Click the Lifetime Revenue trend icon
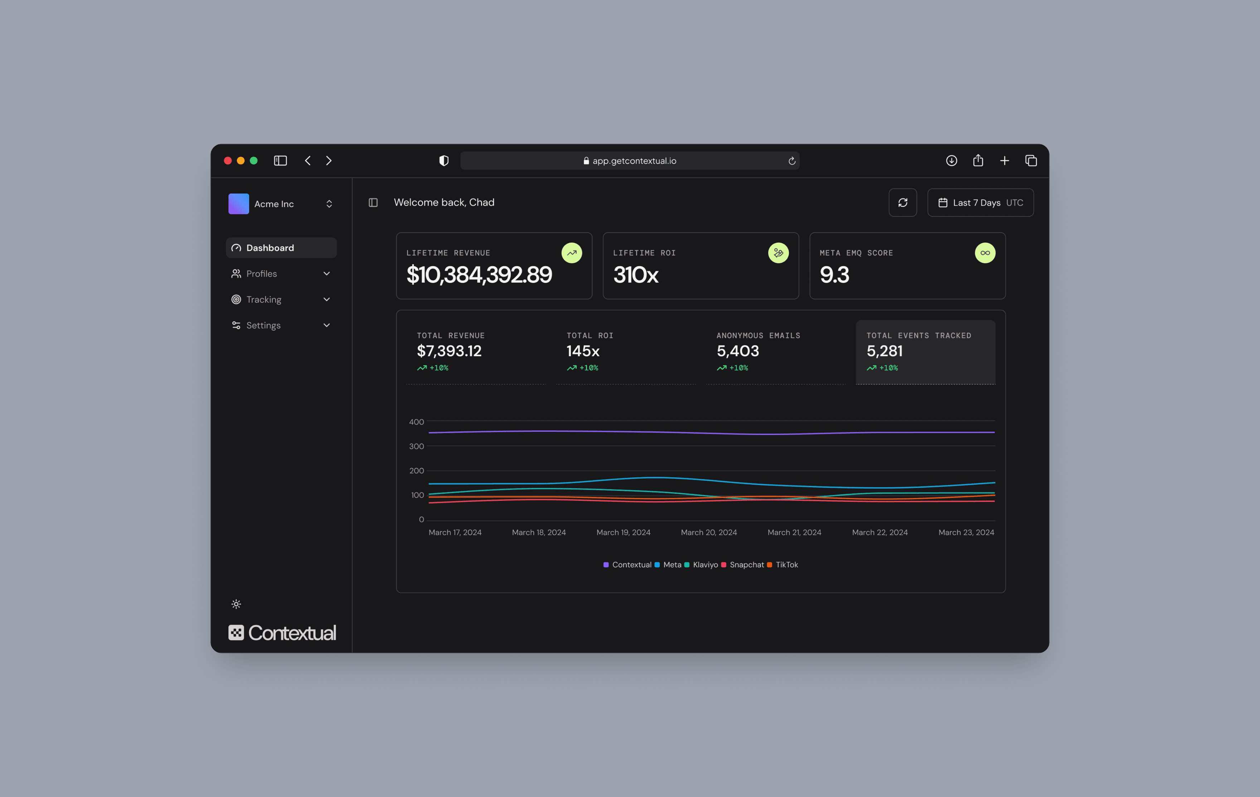This screenshot has height=797, width=1260. tap(571, 253)
